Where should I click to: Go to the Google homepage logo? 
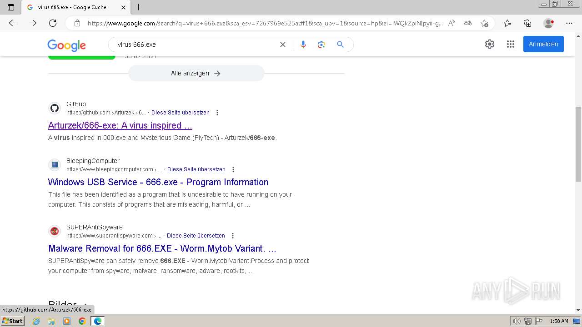(x=67, y=45)
